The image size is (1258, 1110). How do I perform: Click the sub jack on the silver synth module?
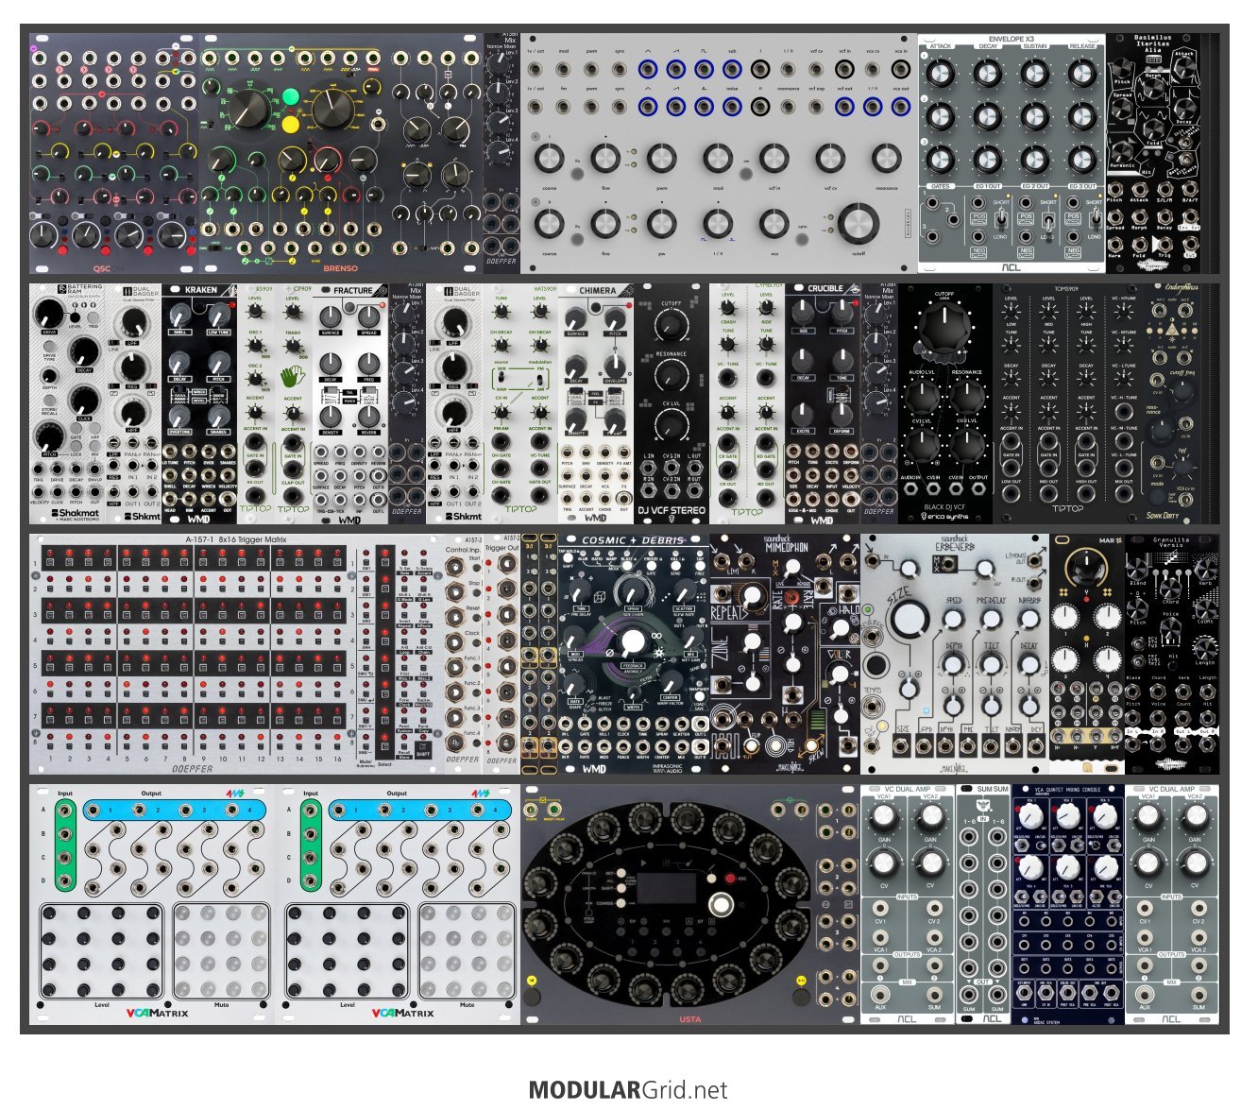click(732, 69)
